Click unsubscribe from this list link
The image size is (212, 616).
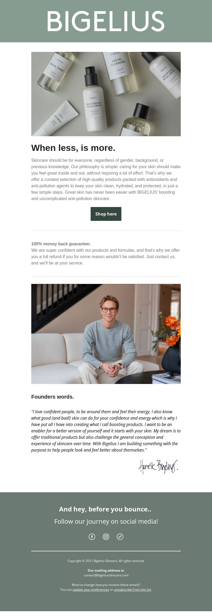click(132, 589)
